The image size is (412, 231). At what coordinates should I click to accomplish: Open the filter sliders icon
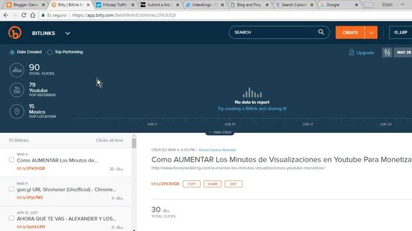387,53
